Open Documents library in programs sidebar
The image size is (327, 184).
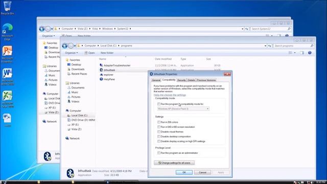tap(78, 87)
